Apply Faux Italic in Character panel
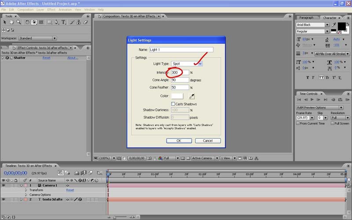 313,77
